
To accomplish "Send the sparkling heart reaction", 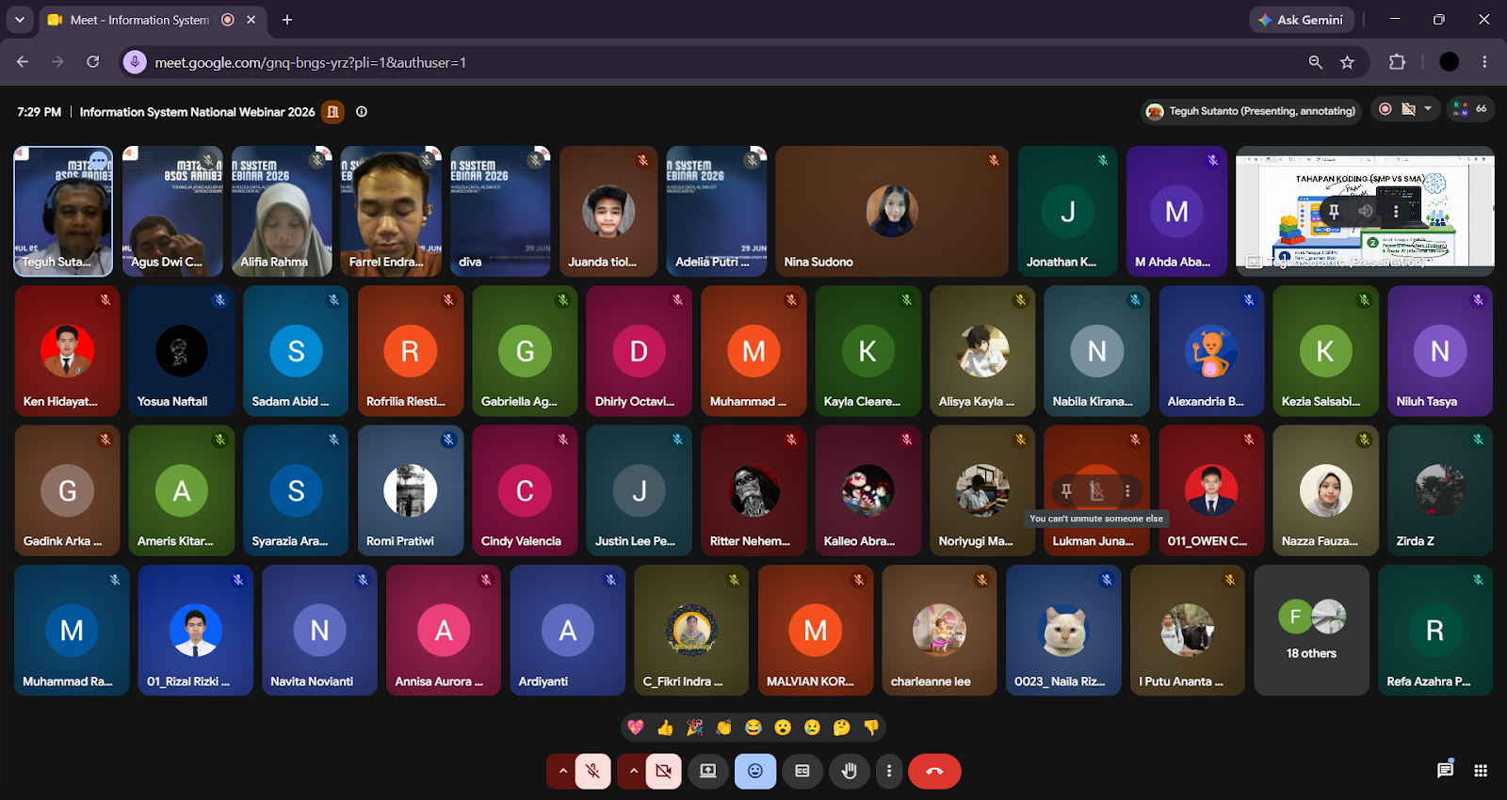I will pyautogui.click(x=636, y=728).
